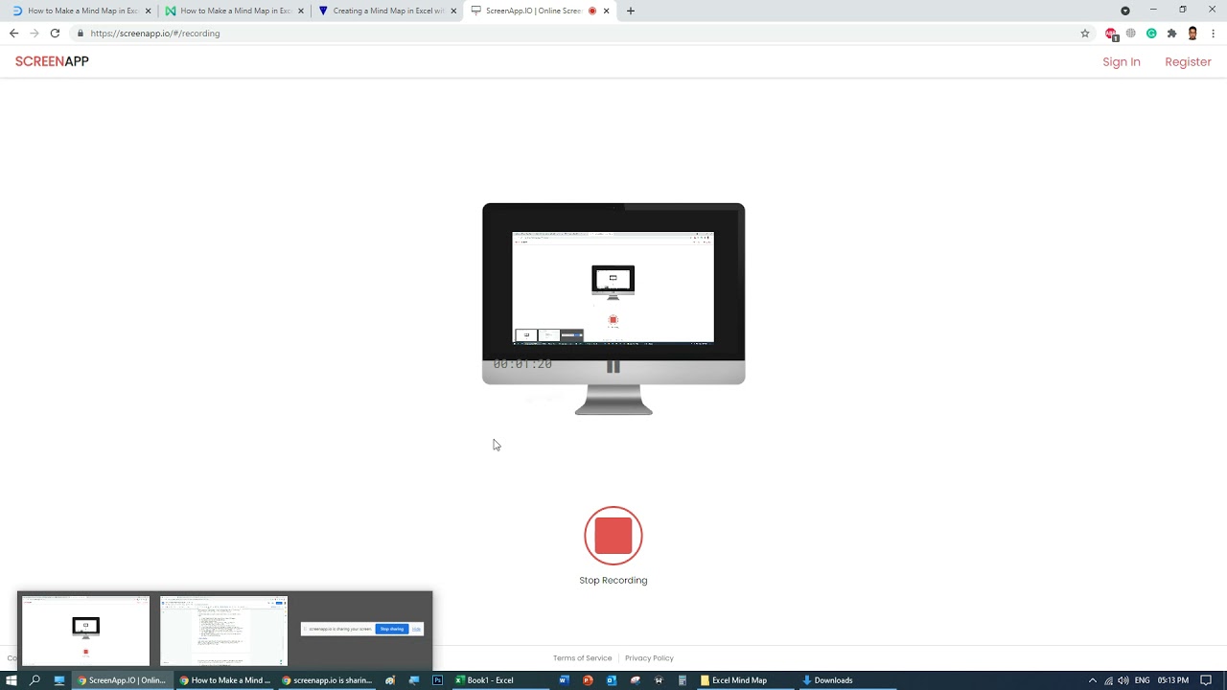The image size is (1227, 690).
Task: Close the 'Creating a Mind Map in Excel' tab
Action: pyautogui.click(x=453, y=11)
